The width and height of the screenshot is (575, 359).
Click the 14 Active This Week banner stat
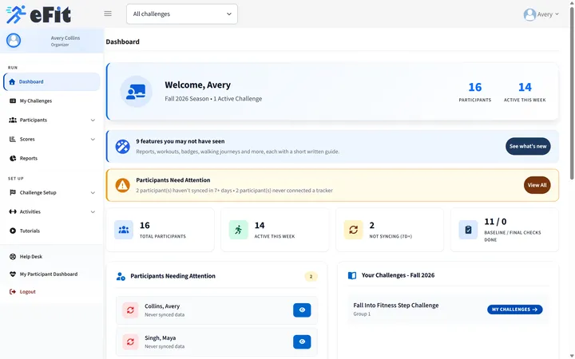(525, 92)
